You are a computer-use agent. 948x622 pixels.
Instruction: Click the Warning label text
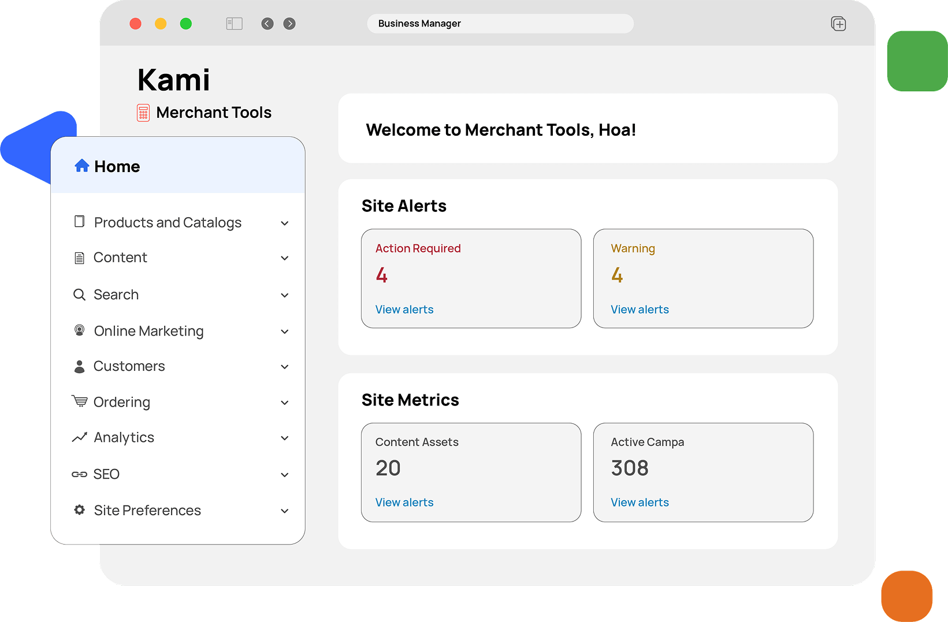633,248
